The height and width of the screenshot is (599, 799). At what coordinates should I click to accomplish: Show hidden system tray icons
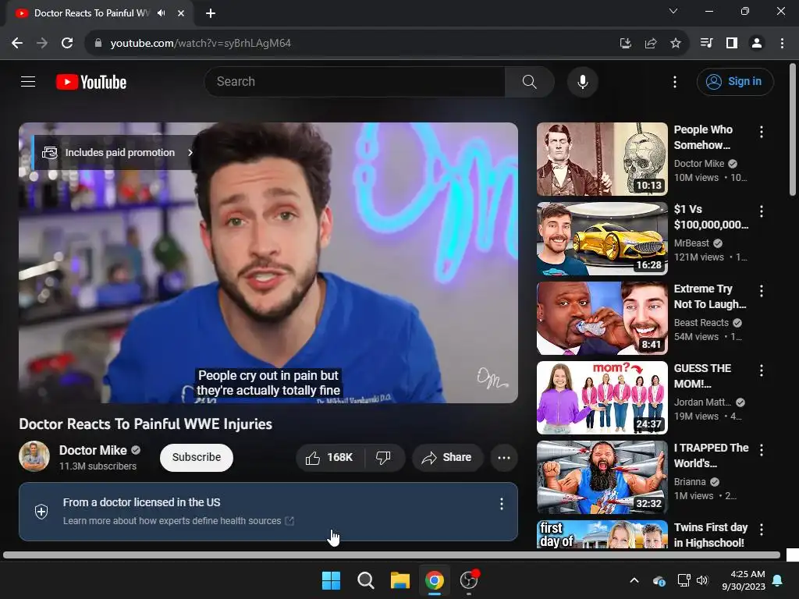tap(634, 580)
